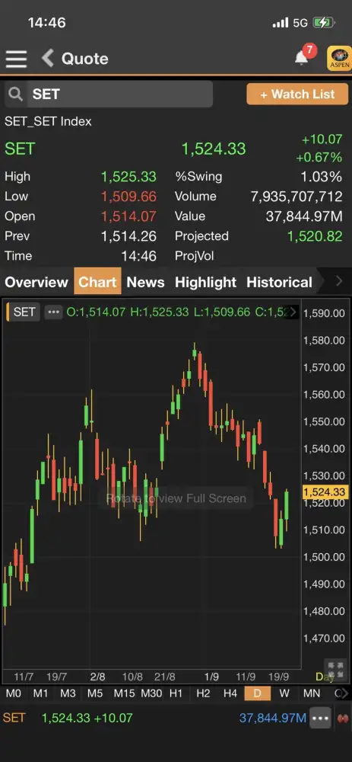Open the hamburger menu

click(16, 59)
